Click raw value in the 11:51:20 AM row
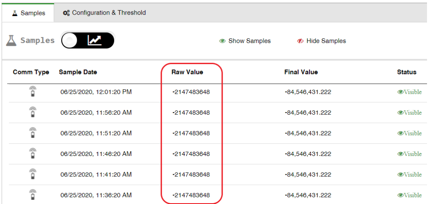The height and width of the screenshot is (204, 430). tap(191, 133)
